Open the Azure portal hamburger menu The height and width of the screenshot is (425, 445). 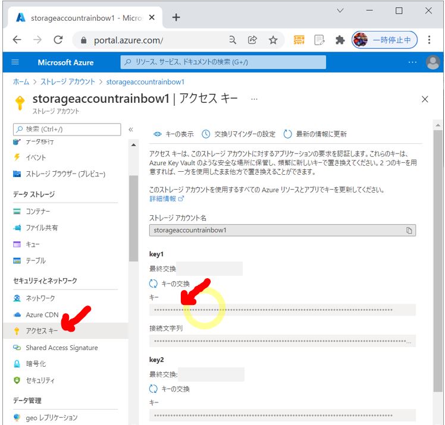coord(15,62)
